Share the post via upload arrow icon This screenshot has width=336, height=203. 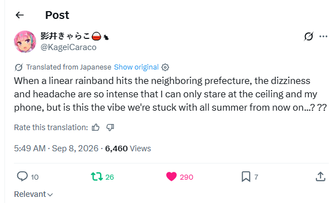(320, 177)
